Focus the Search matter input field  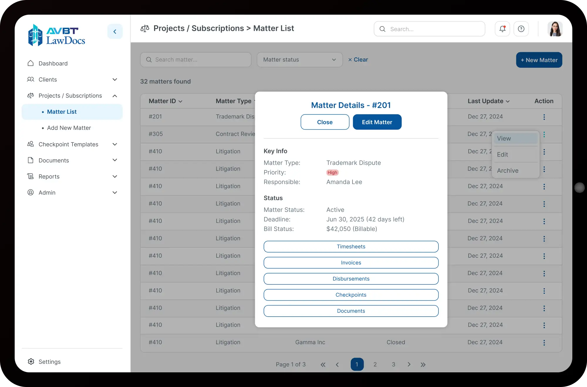(196, 60)
